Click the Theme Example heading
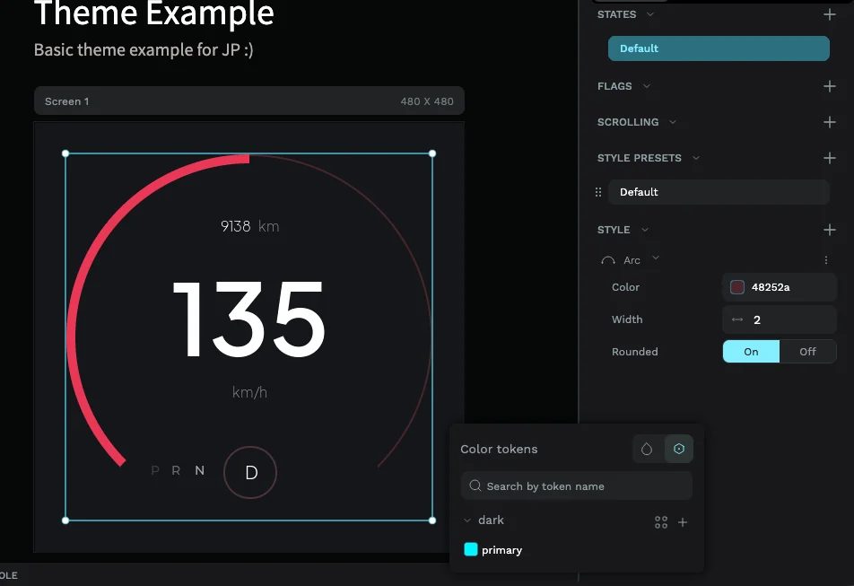The width and height of the screenshot is (854, 586). [x=153, y=13]
